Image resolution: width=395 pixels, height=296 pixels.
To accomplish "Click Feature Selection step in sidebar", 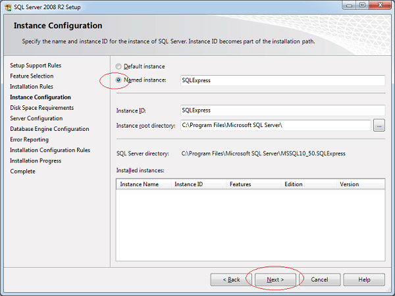I will (x=32, y=76).
